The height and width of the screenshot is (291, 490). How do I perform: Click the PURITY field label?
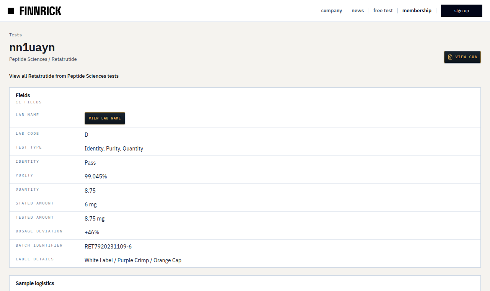point(24,175)
